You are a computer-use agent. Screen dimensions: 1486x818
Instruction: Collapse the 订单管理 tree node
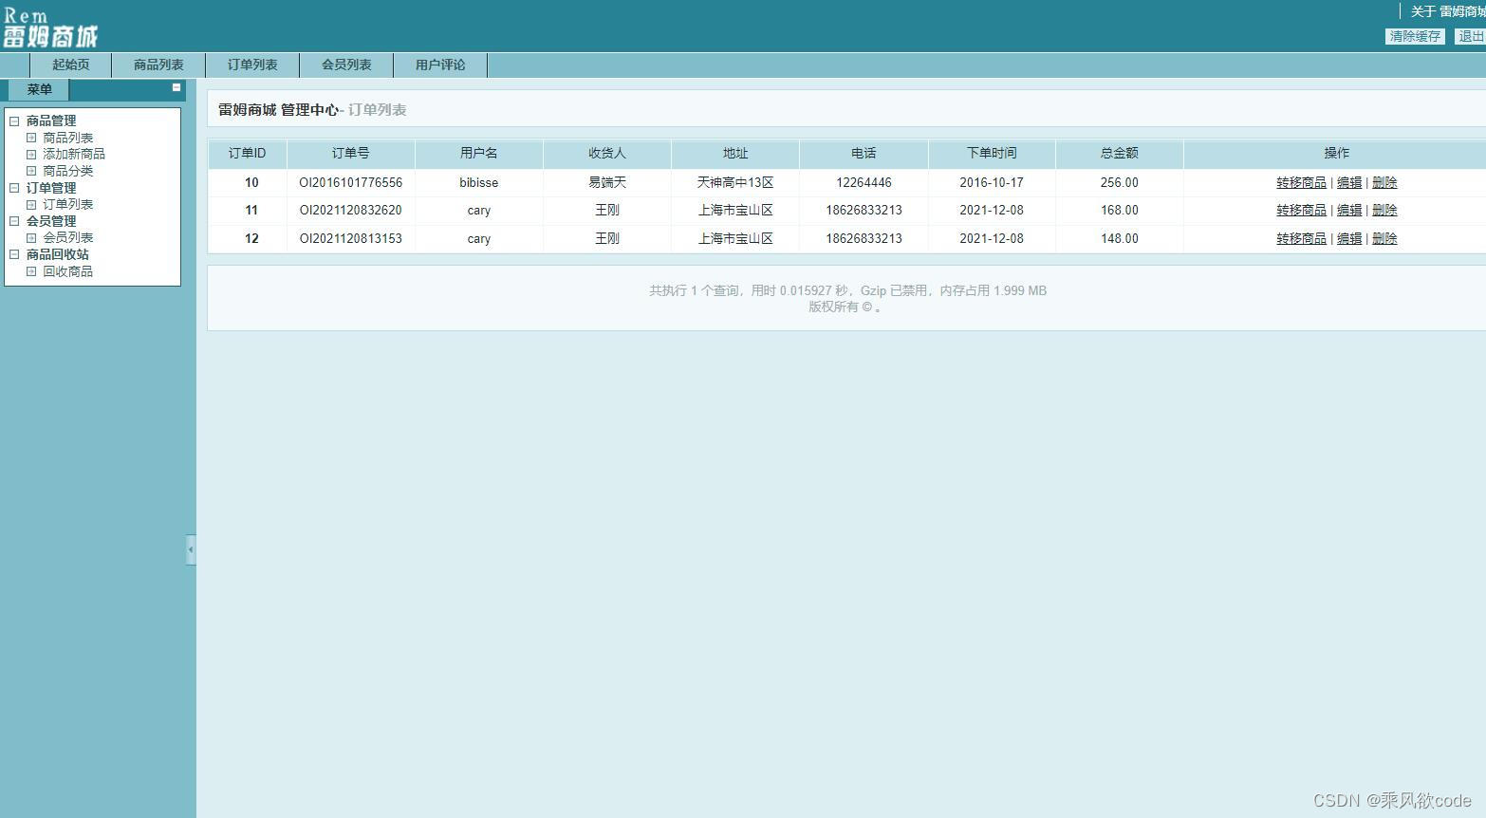click(14, 188)
